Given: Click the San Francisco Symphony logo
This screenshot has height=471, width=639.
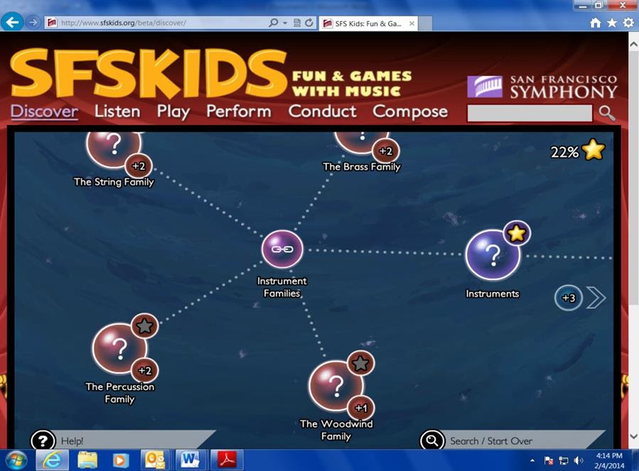Looking at the screenshot, I should coord(542,87).
